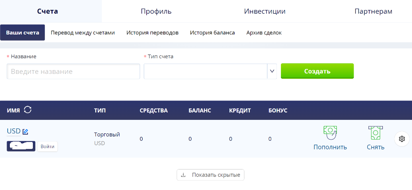This screenshot has height=190, width=412.
Task: Open the Инвестиции tab
Action: pyautogui.click(x=265, y=11)
